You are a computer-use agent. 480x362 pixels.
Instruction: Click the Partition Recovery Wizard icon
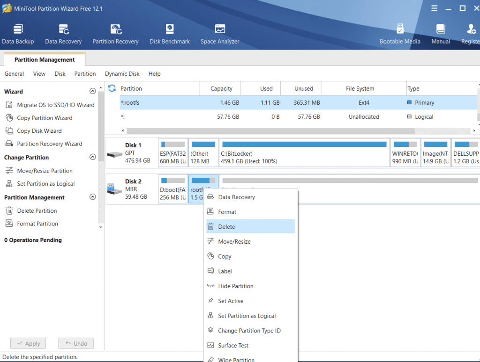[x=9, y=144]
